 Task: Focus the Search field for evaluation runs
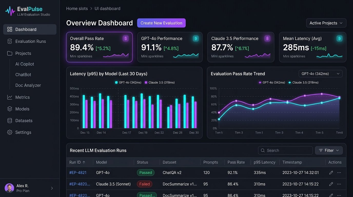point(285,151)
